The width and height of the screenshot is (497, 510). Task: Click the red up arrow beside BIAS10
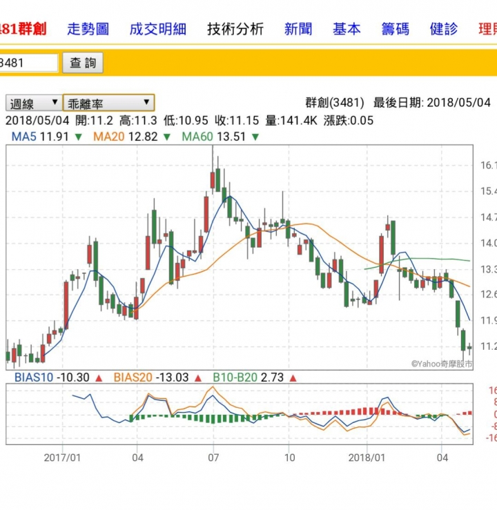click(x=99, y=378)
